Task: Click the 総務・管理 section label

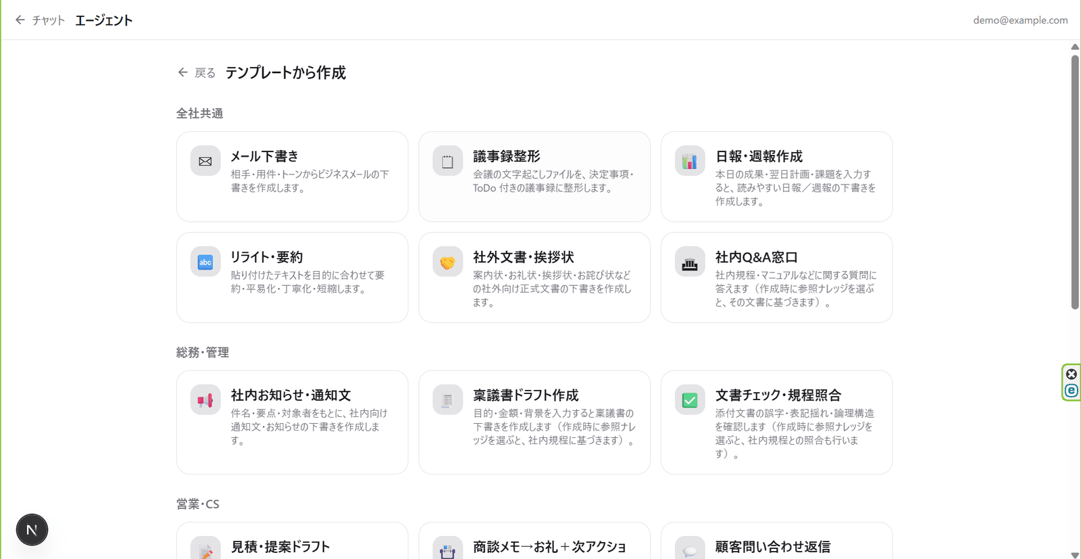Action: 203,352
